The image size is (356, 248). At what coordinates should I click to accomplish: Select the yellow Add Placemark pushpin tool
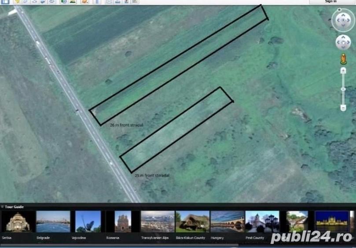(x=17, y=2)
